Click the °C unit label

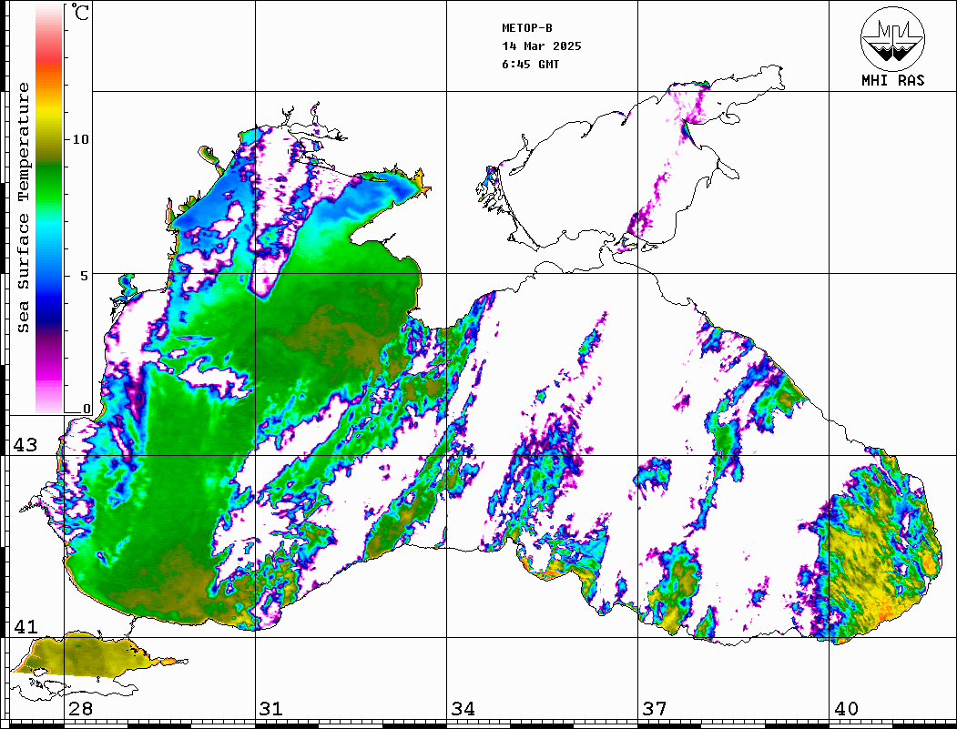(x=80, y=12)
